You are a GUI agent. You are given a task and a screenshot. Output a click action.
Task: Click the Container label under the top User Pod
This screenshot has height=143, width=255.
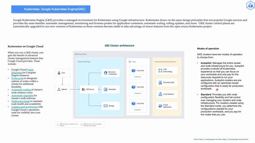coord(137,77)
